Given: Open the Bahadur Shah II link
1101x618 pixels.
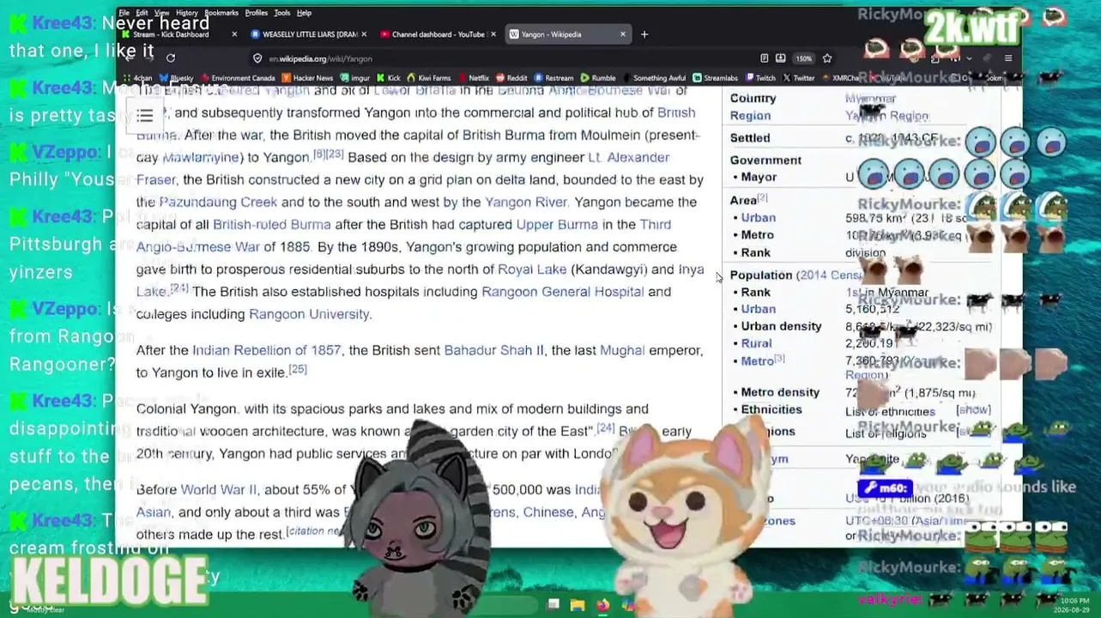Looking at the screenshot, I should (493, 350).
